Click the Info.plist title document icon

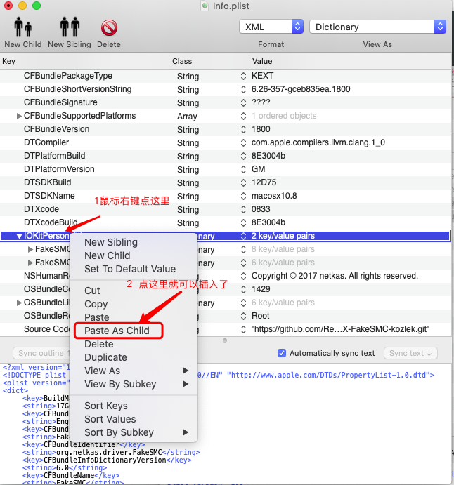coord(205,6)
